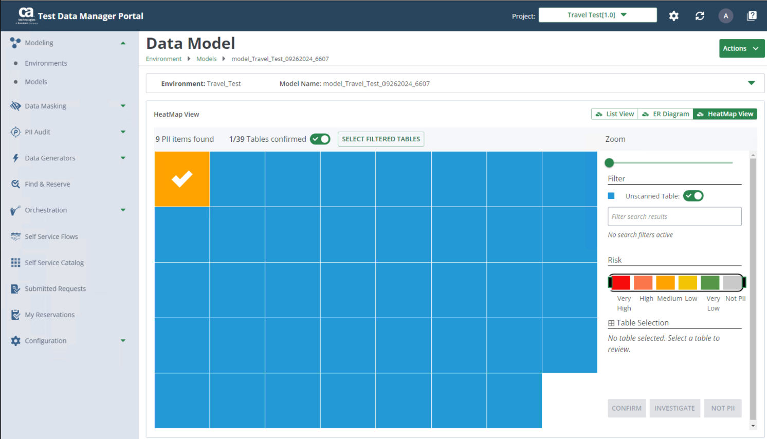Switch to the ER Diagram view
767x439 pixels.
click(x=665, y=114)
